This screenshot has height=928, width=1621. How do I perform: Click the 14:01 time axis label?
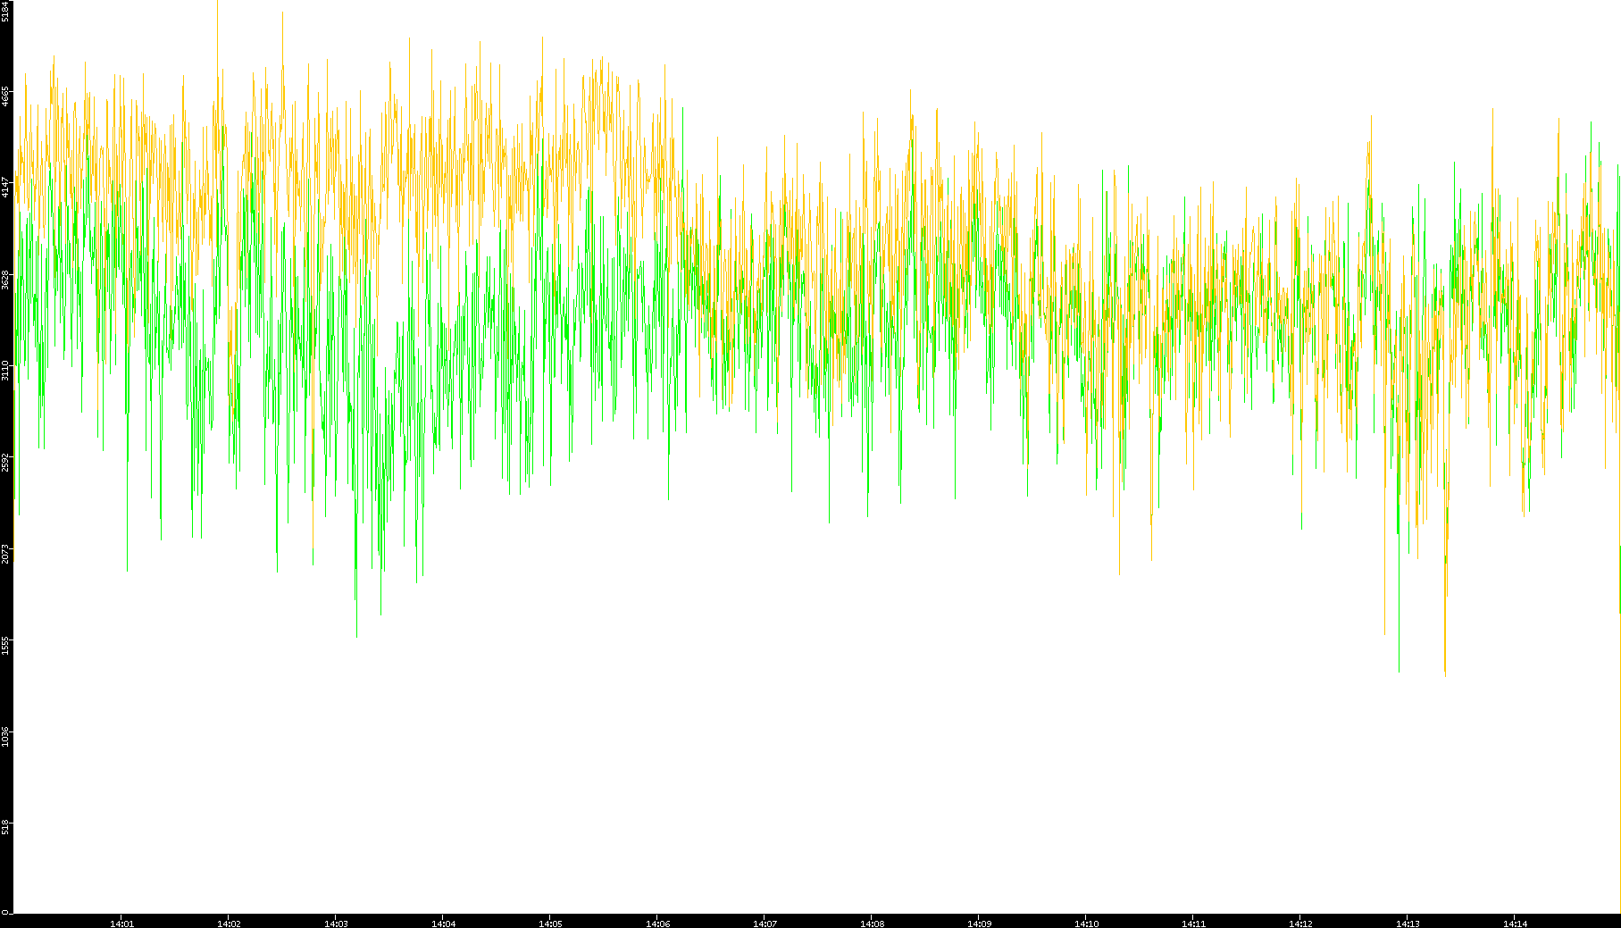(x=121, y=924)
